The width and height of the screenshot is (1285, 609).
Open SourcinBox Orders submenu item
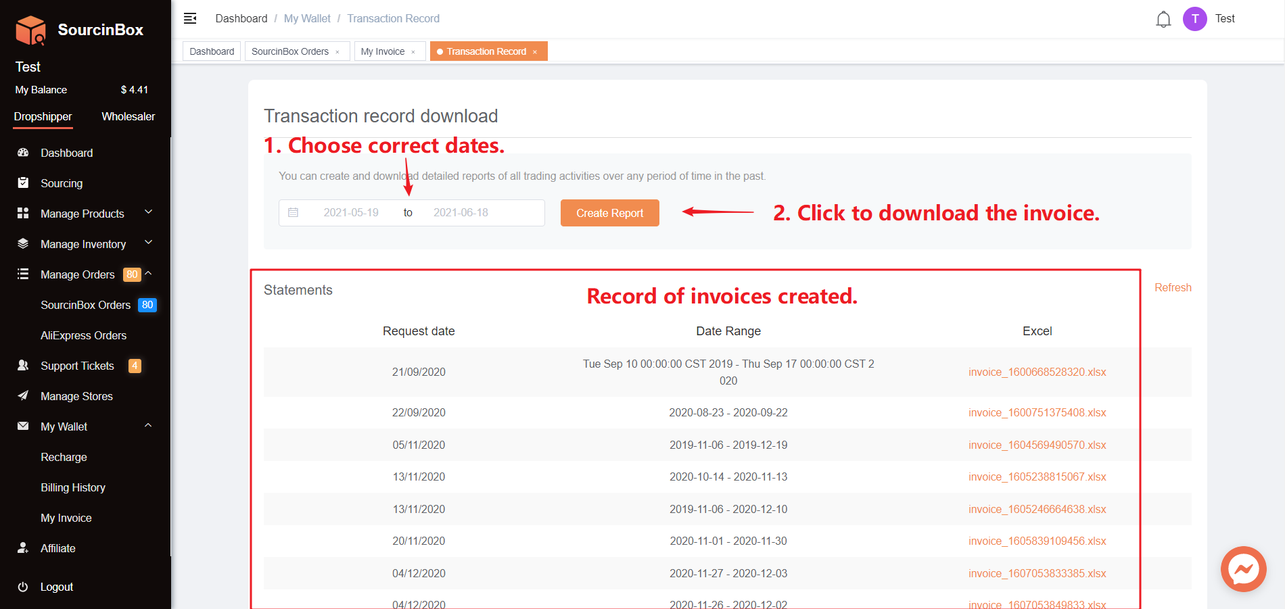85,305
